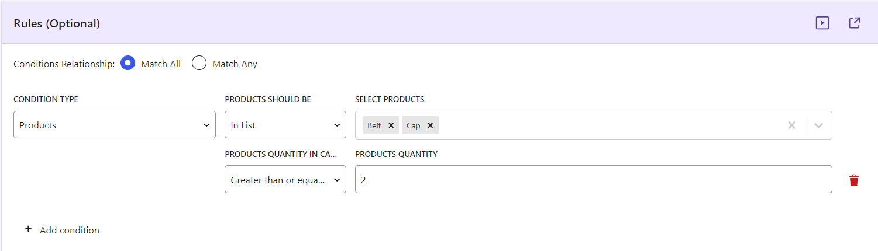Select the Match All radio button
Viewport: 878px width, 251px height.
coord(128,64)
